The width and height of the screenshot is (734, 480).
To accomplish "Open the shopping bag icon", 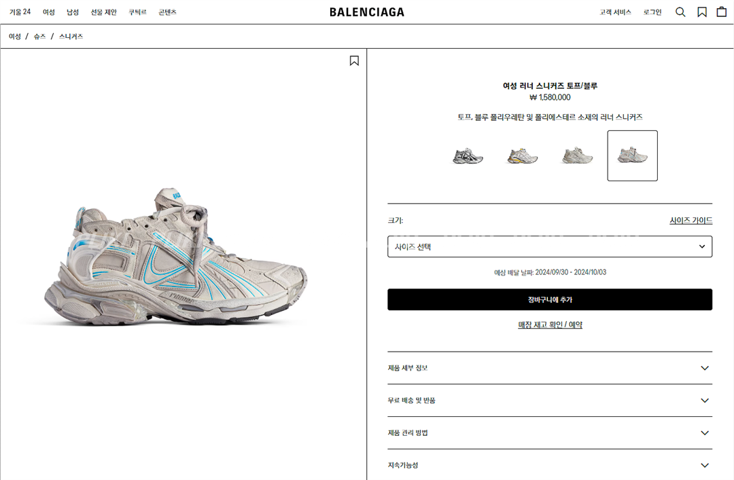I will [x=722, y=12].
